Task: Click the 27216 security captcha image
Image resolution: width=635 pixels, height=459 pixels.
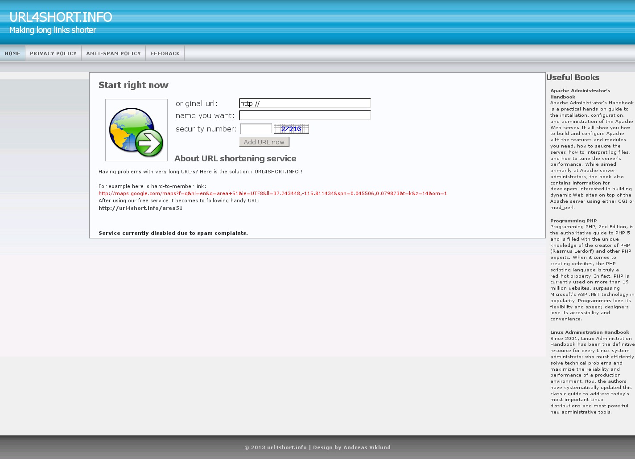Action: [x=291, y=129]
